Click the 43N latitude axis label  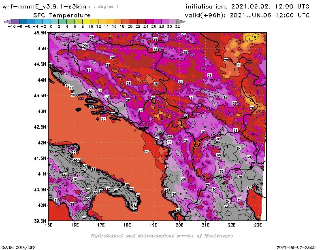click(x=42, y=111)
